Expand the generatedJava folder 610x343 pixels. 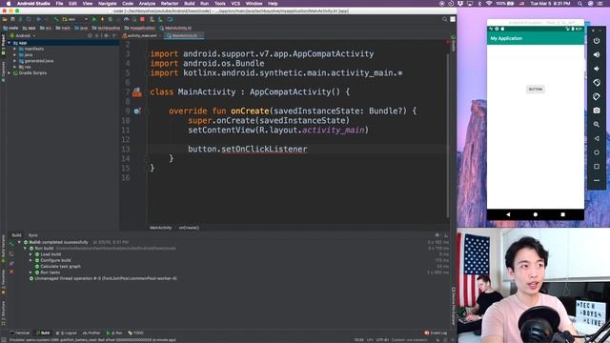(15, 61)
